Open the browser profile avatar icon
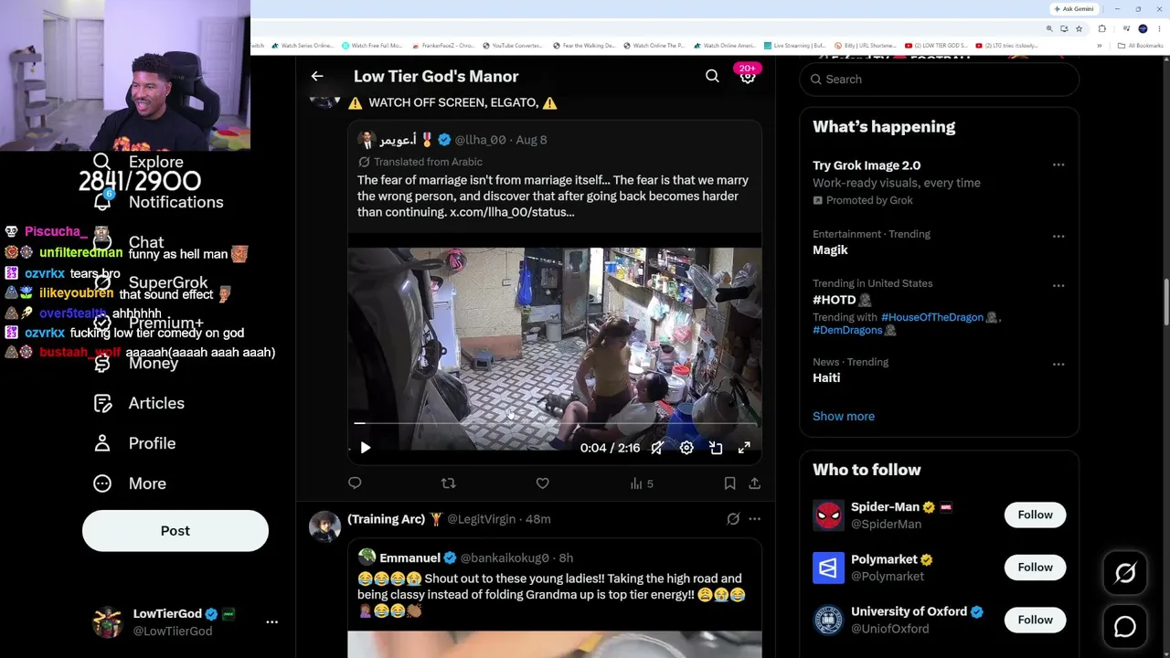Screen dimensions: 1170x658 coord(1143,29)
